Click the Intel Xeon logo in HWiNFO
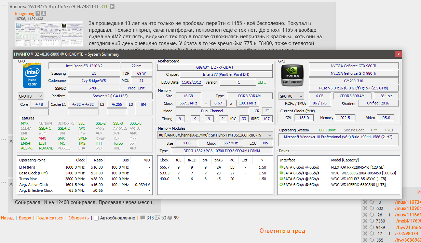The image size is (421, 243). pyautogui.click(x=32, y=75)
